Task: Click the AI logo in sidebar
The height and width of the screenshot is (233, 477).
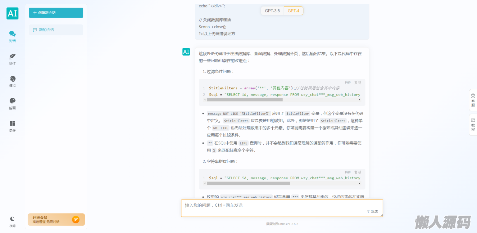Action: point(12,13)
